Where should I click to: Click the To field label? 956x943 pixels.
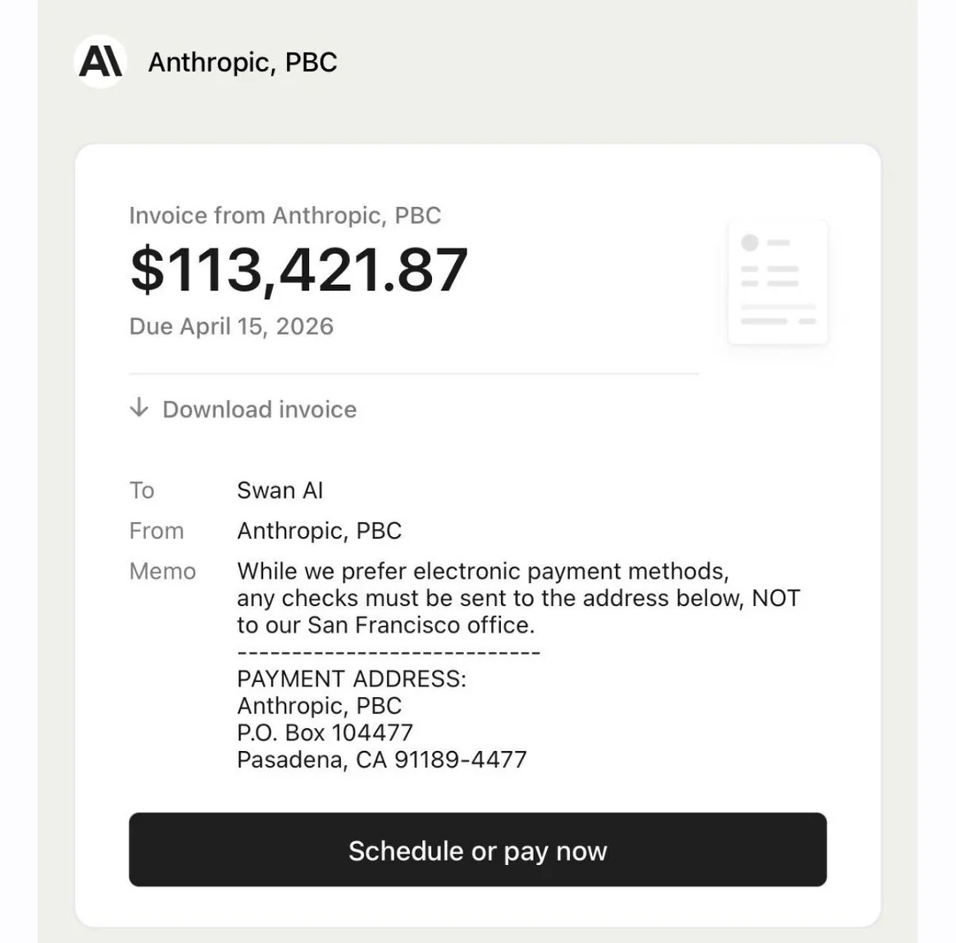[142, 490]
